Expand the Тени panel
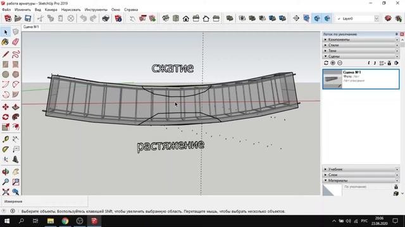405x227 pixels. pyautogui.click(x=361, y=51)
